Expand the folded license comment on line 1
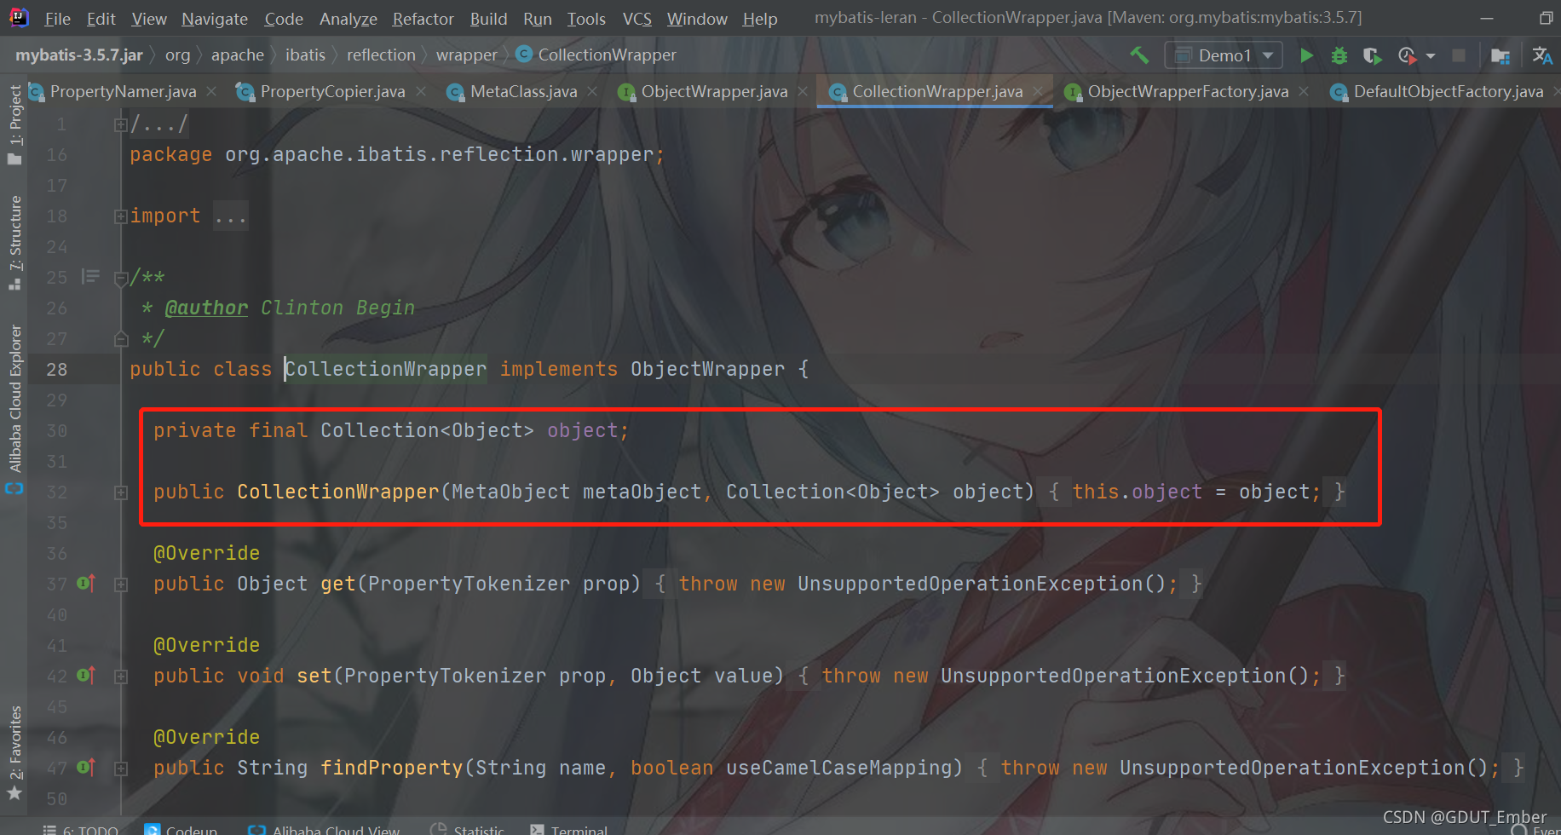This screenshot has width=1561, height=835. (120, 124)
